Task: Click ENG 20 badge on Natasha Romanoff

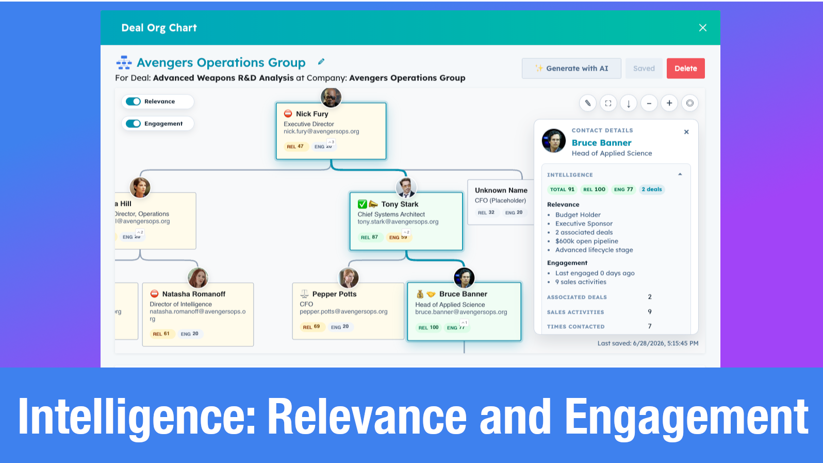Action: (189, 334)
